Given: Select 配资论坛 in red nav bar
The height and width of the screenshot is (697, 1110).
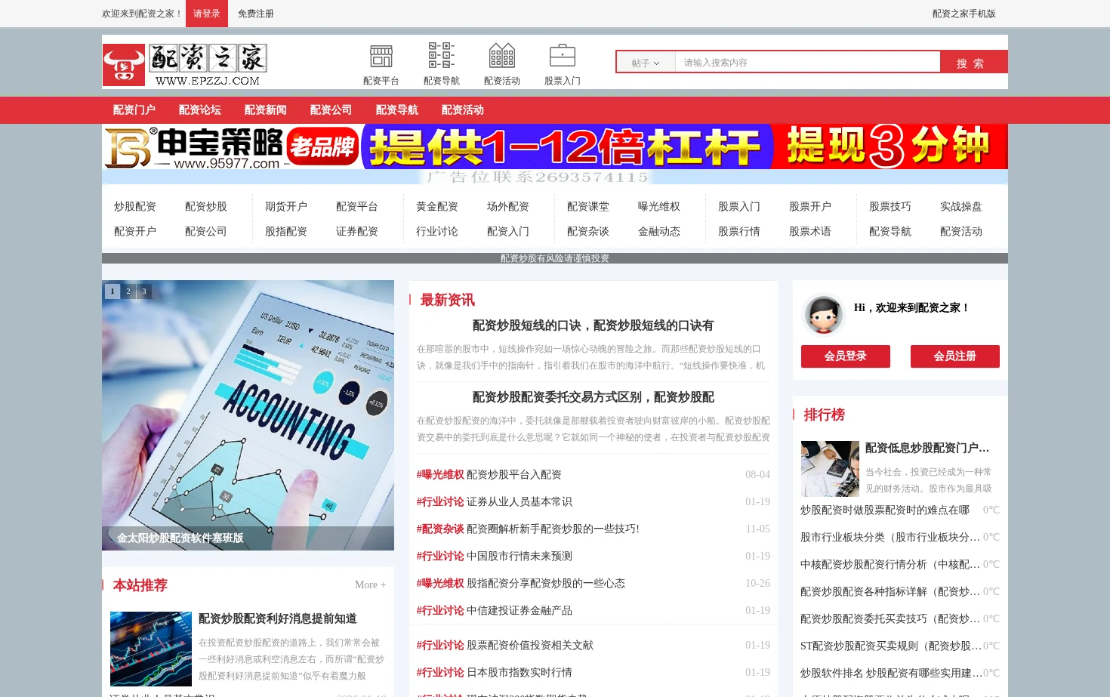Looking at the screenshot, I should [200, 110].
